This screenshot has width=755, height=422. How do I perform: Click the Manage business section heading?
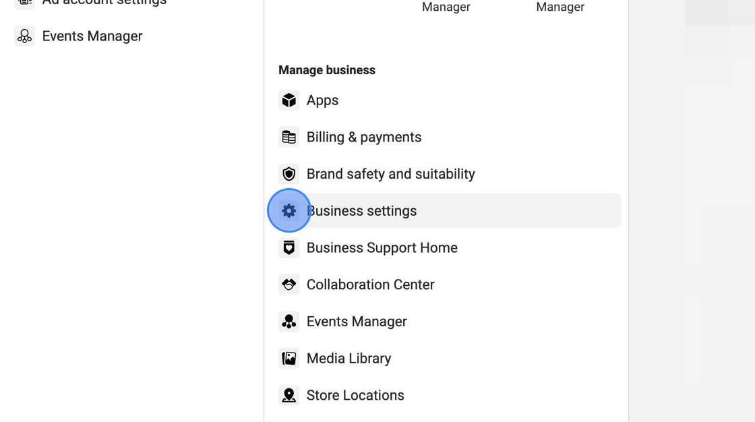point(326,69)
